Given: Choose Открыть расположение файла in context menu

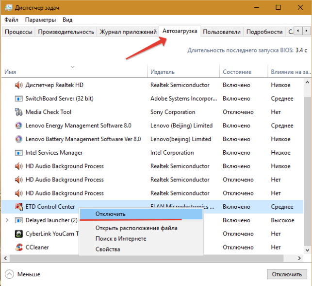Looking at the screenshot, I should (136, 228).
